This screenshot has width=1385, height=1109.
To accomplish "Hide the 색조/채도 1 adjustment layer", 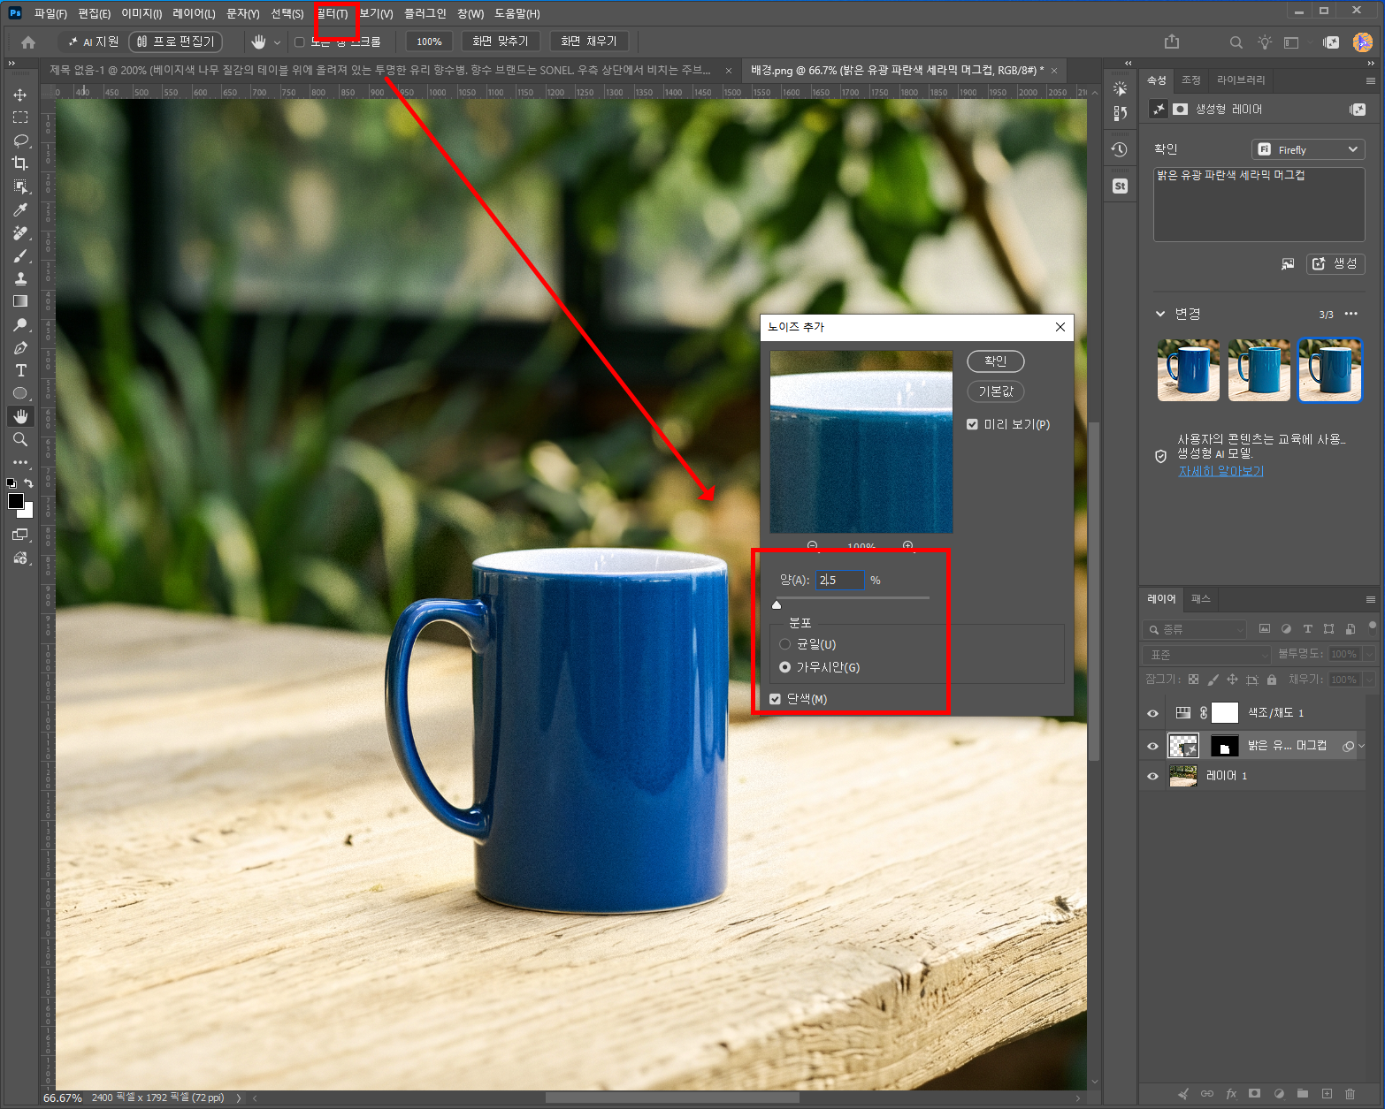I will [x=1152, y=713].
